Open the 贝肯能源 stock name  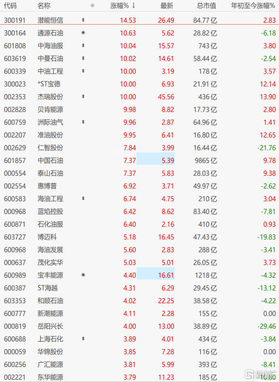(x=51, y=109)
